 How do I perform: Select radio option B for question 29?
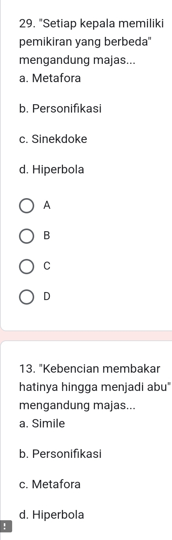pyautogui.click(x=26, y=236)
